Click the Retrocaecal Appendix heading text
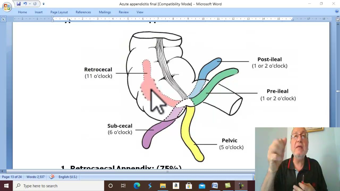Screen dimensions: 340x191 (x=121, y=167)
